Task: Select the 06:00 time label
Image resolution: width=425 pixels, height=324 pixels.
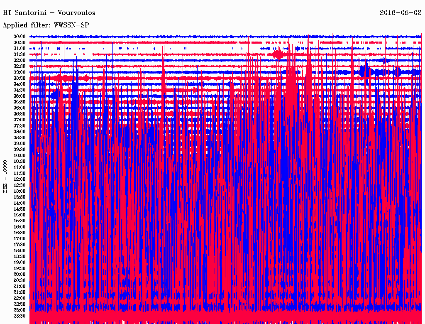Action: tap(20, 108)
